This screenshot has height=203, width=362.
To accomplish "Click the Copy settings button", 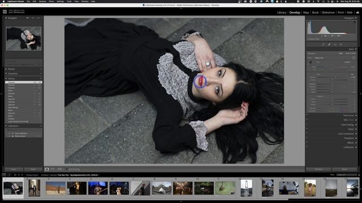I will tap(14, 169).
